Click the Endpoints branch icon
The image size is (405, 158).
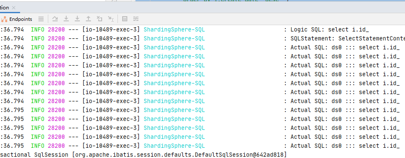pos(4,19)
